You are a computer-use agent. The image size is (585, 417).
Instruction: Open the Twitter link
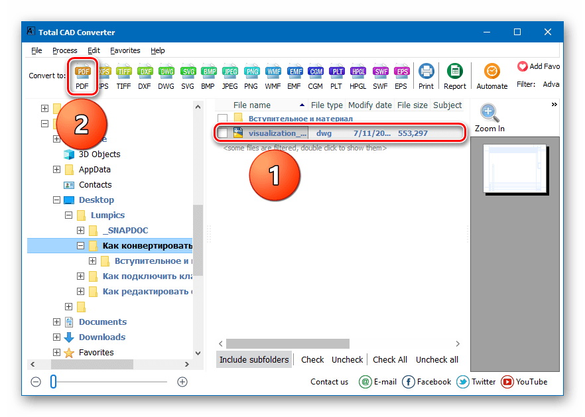476,382
